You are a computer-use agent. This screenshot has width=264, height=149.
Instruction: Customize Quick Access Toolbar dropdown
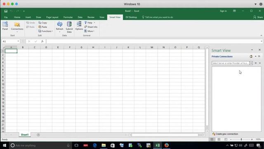coord(24,11)
